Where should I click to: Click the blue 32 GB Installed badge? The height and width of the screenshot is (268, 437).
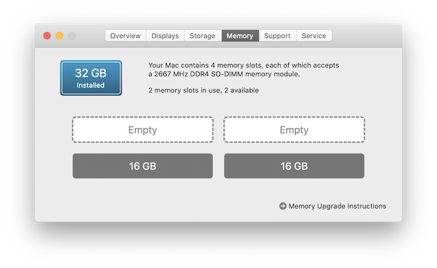91,78
